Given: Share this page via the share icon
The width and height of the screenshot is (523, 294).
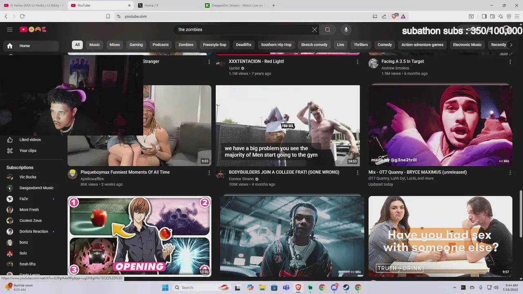Looking at the screenshot, I should (384, 16).
